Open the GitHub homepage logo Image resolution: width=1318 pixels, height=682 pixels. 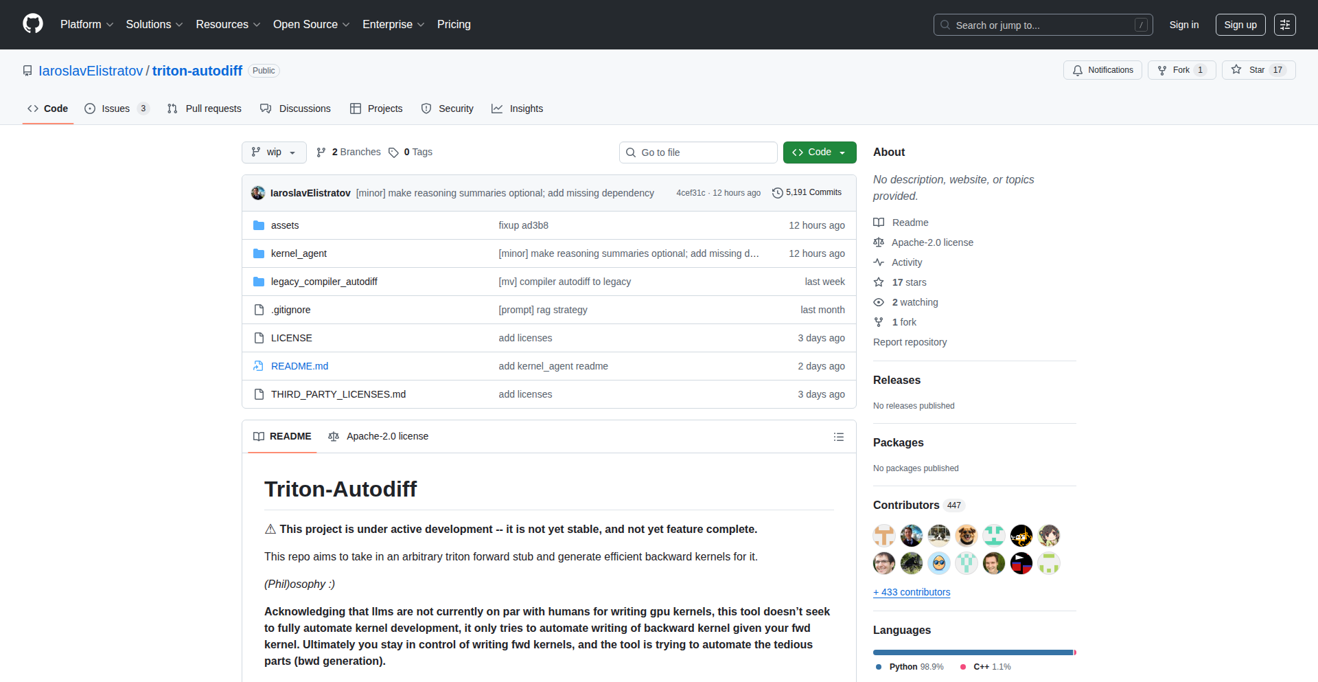click(33, 24)
